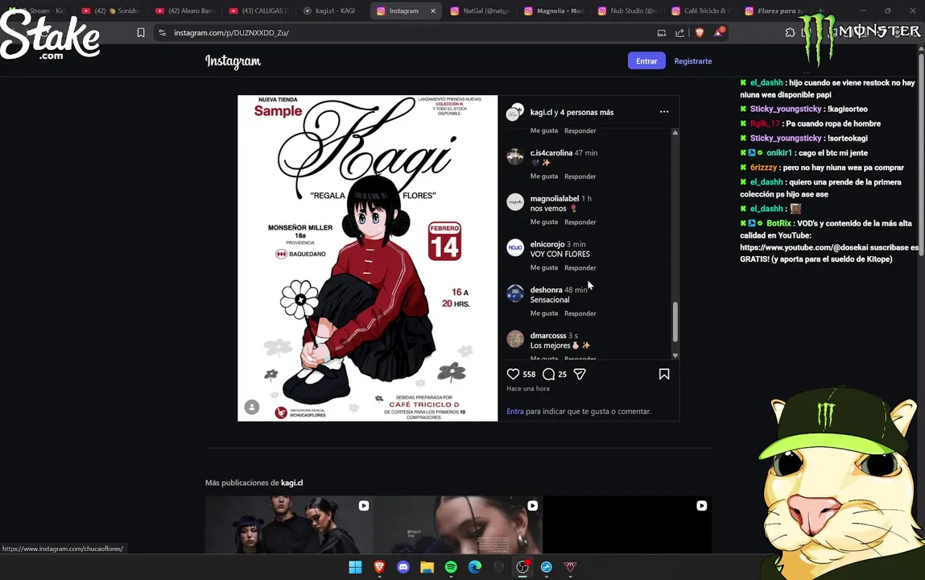Open kagi.cl username in post header

click(541, 112)
